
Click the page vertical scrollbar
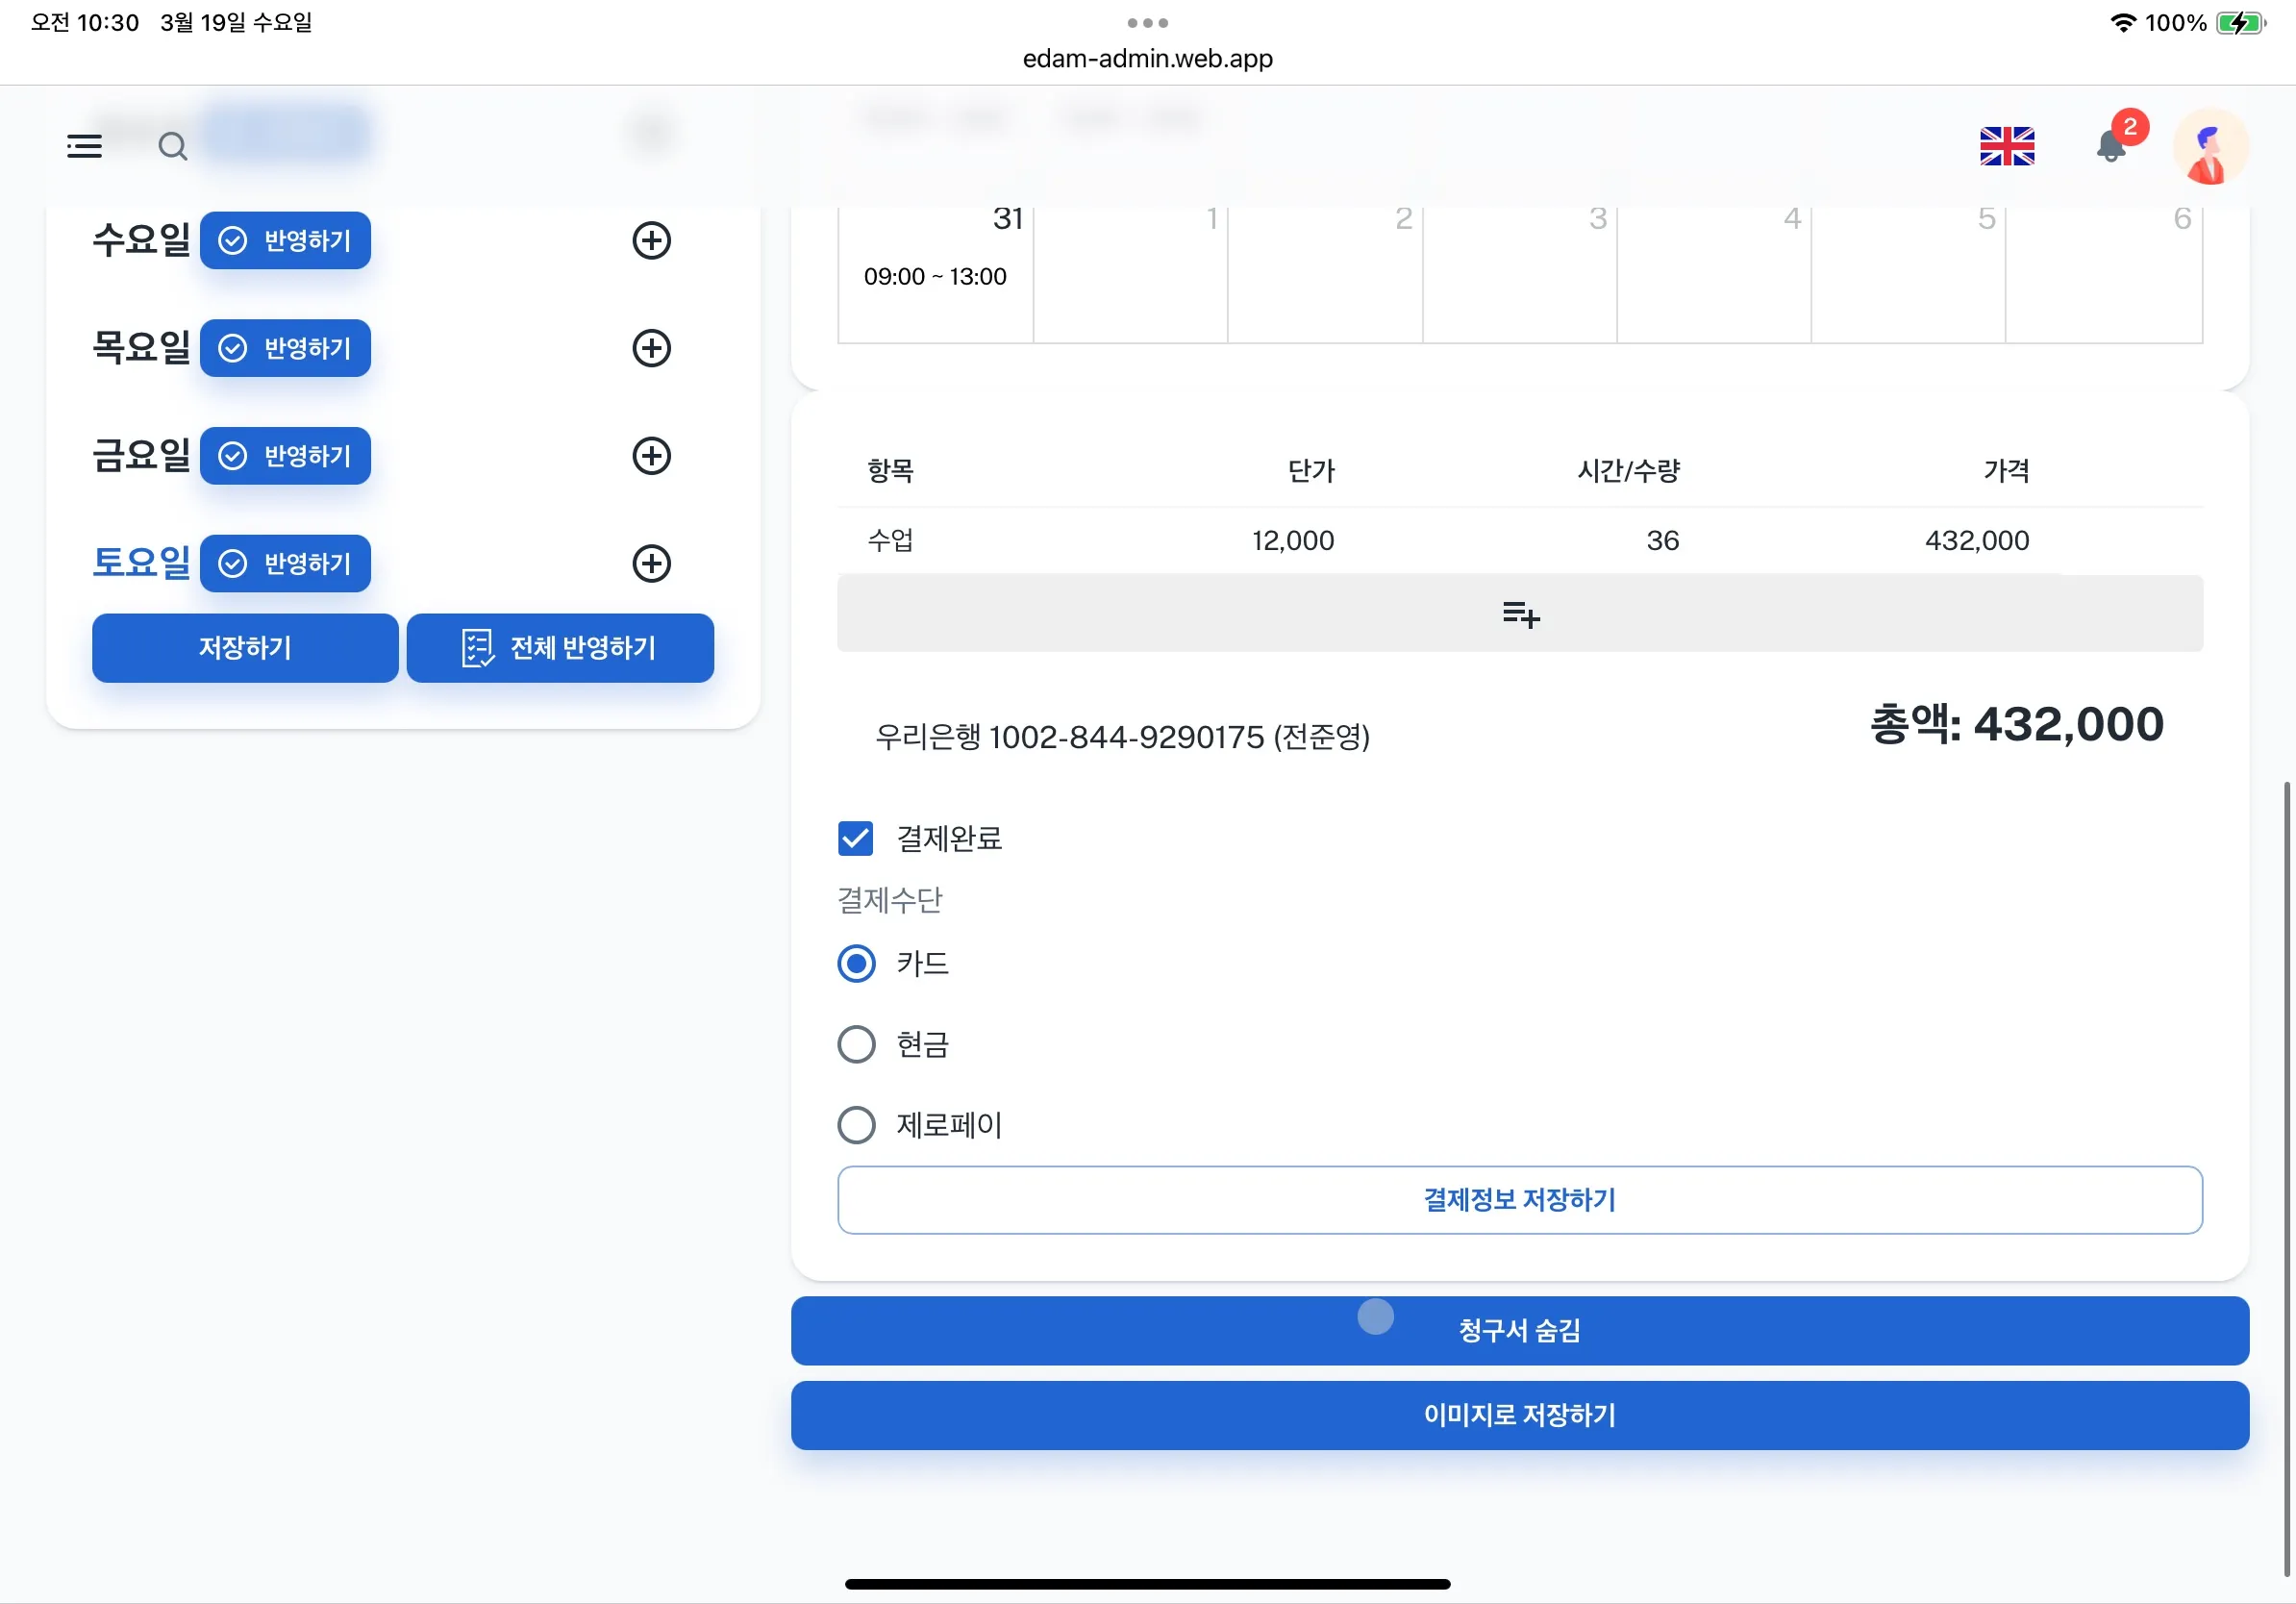coord(2288,1180)
